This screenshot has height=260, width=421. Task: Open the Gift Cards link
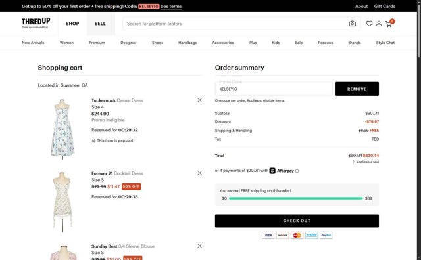[384, 6]
